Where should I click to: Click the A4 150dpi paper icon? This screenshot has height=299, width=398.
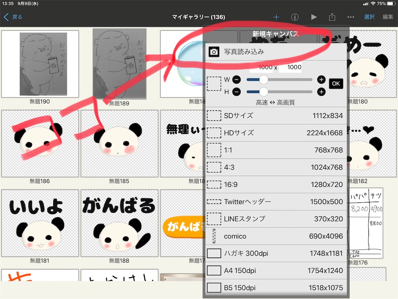pos(214,271)
